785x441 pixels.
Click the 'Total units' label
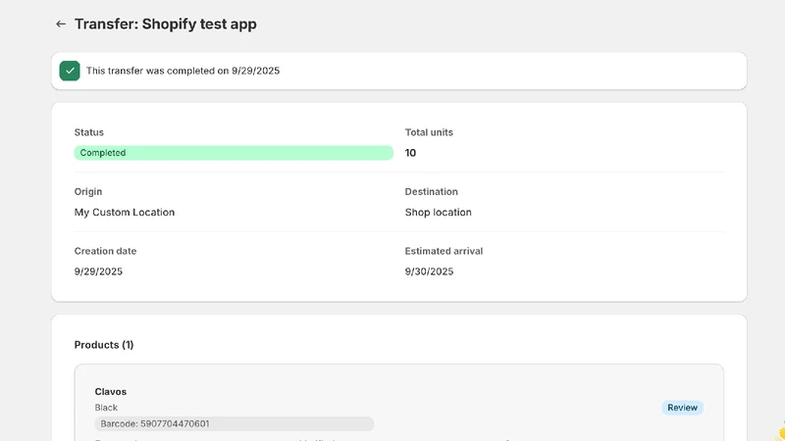click(x=429, y=132)
